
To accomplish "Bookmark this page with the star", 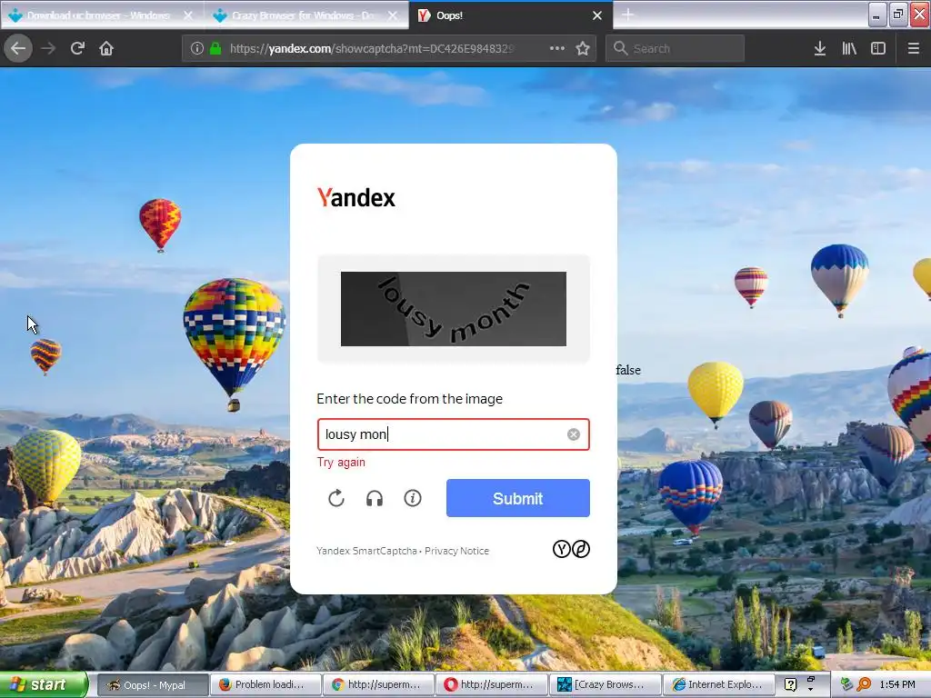I will pyautogui.click(x=583, y=49).
